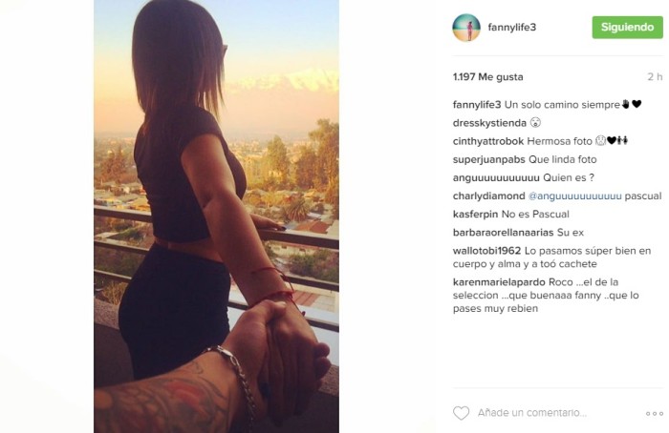View the 1.197 Me gusta likes list

487,77
